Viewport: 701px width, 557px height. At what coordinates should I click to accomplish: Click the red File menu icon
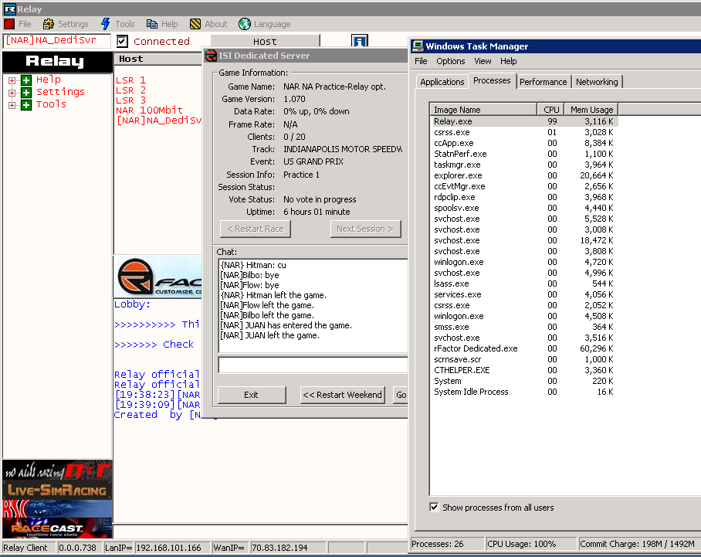(9, 24)
